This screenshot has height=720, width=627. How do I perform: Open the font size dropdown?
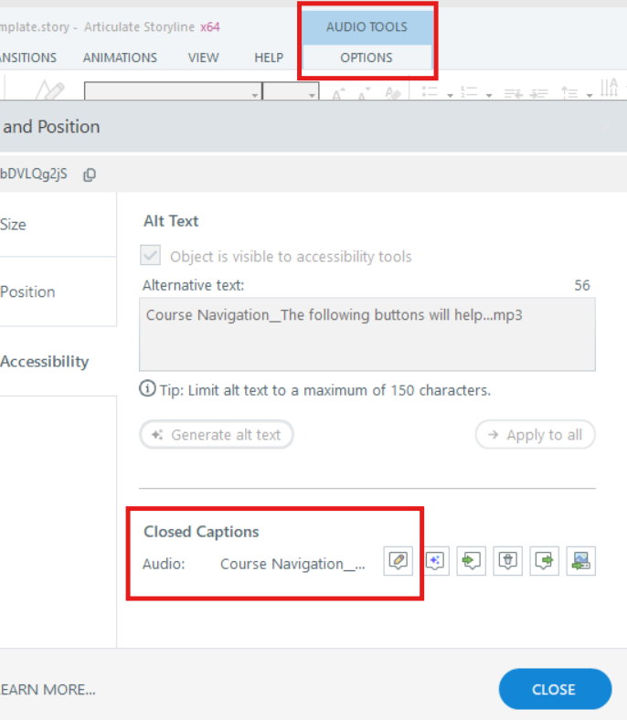tap(312, 94)
